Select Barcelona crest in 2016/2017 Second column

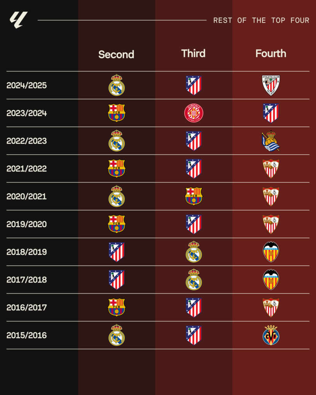[117, 307]
